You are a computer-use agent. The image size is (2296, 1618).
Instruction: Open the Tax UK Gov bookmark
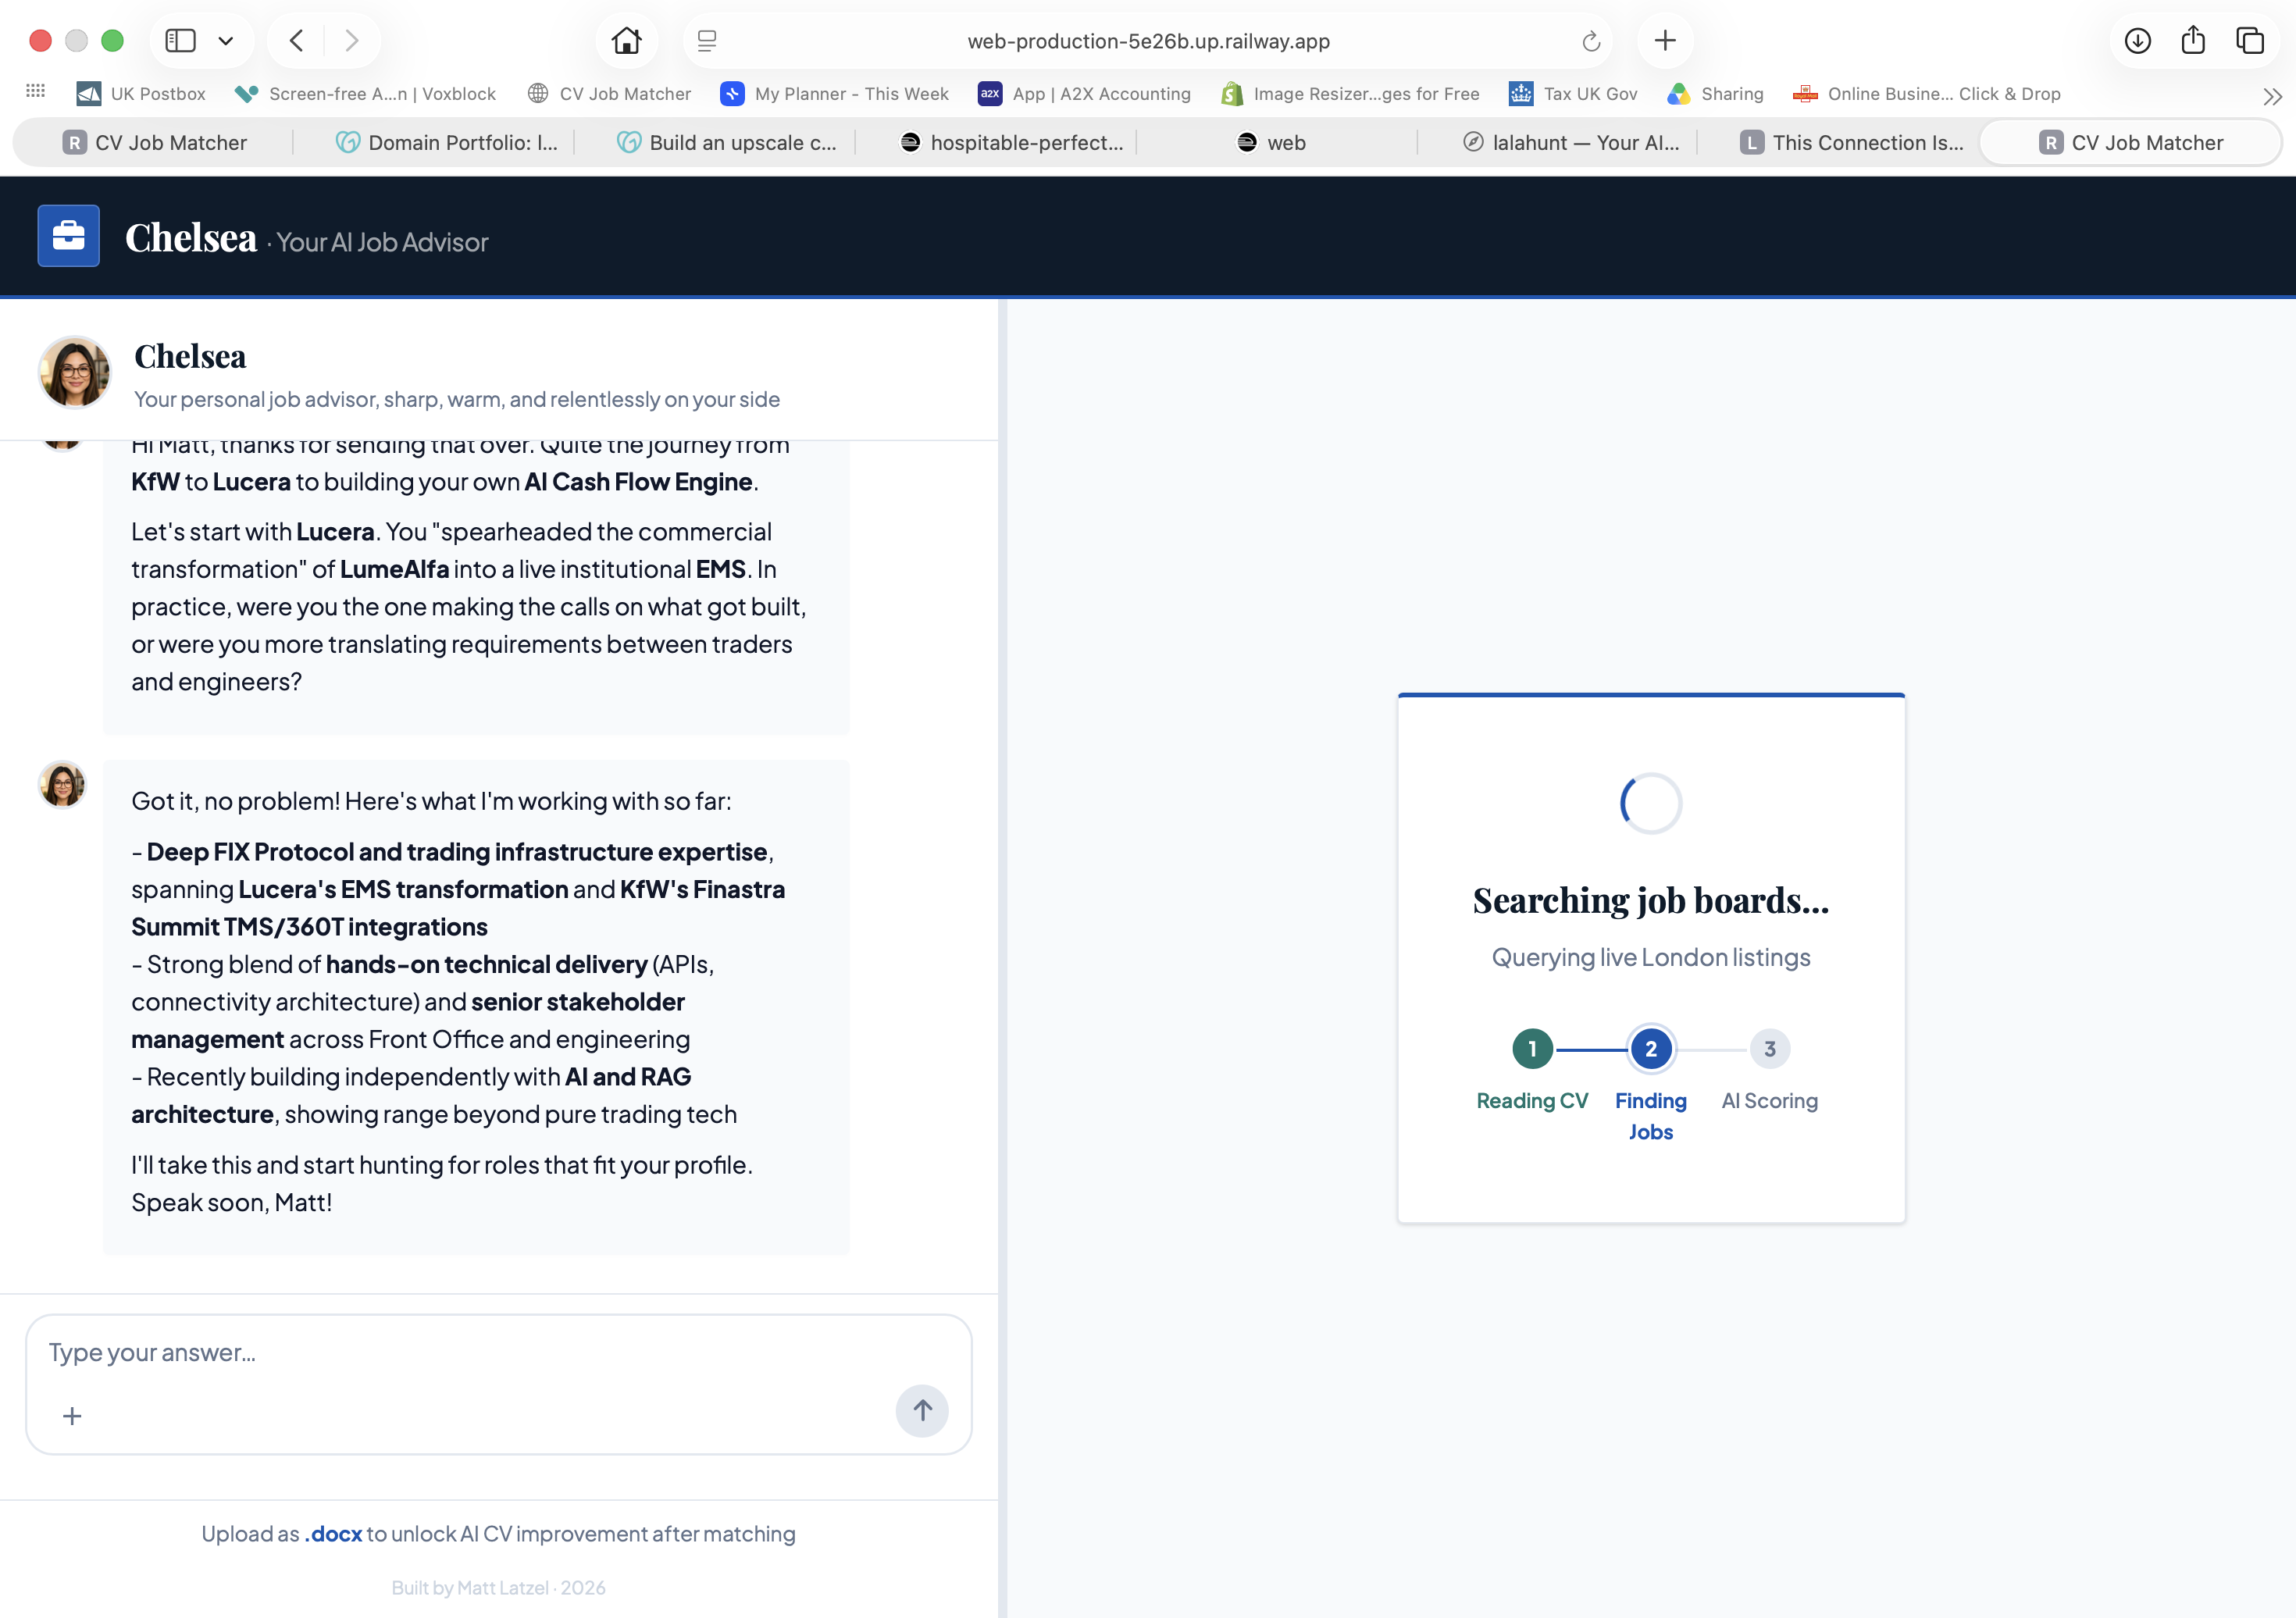point(1573,94)
